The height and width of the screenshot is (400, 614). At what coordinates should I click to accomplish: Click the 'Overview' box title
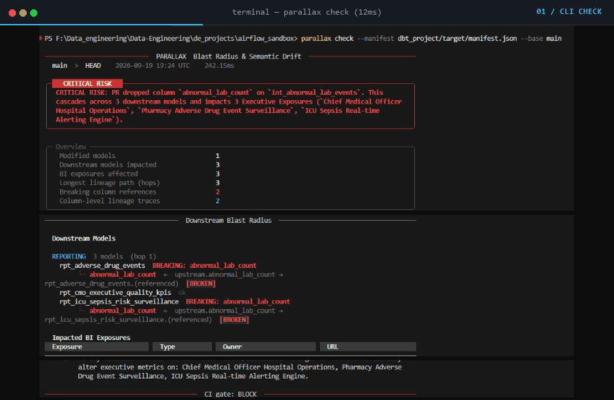click(x=71, y=147)
